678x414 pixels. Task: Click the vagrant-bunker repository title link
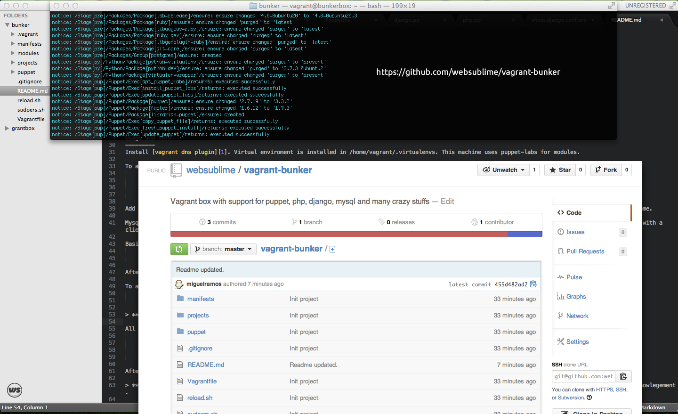(278, 170)
